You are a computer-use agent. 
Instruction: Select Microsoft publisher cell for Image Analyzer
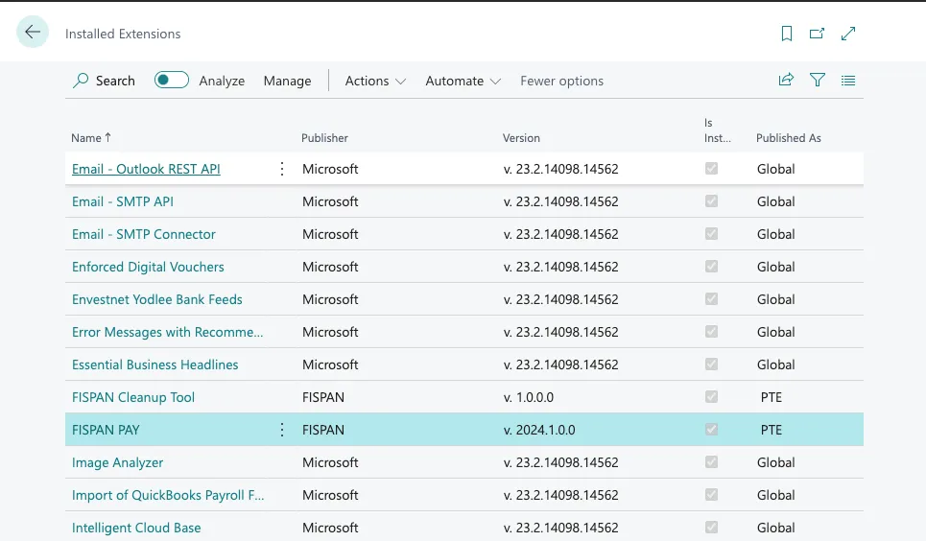pyautogui.click(x=330, y=462)
